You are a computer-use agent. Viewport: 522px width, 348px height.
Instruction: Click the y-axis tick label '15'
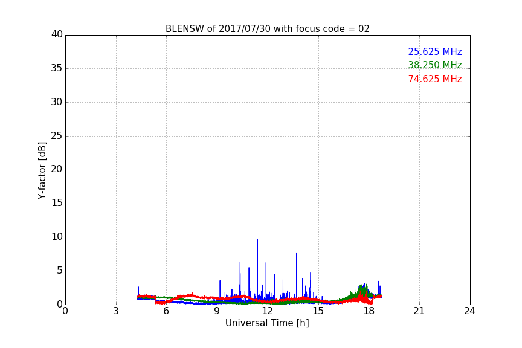[x=57, y=203]
